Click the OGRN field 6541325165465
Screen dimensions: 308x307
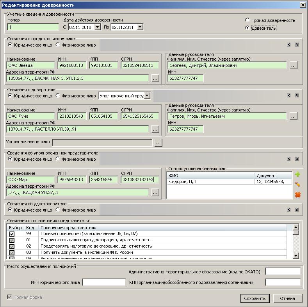click(140, 116)
